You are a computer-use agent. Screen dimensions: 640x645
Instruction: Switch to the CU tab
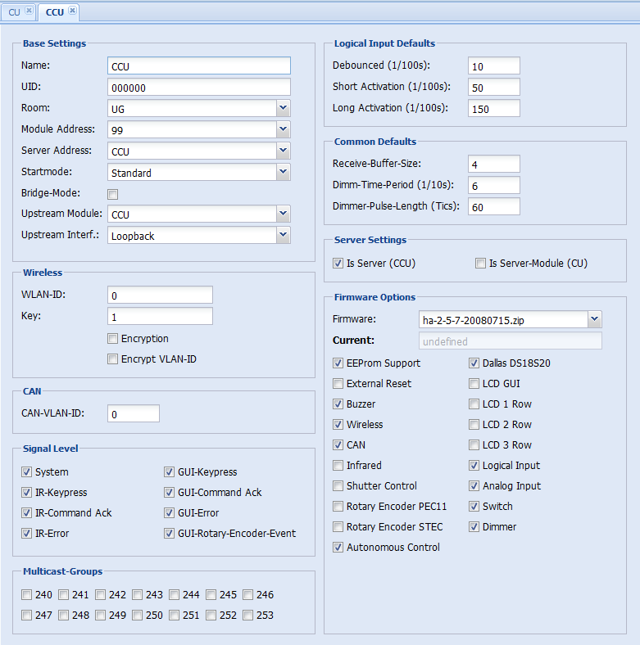tap(15, 12)
